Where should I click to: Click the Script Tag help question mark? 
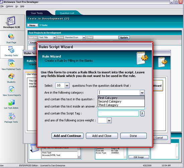(142, 113)
